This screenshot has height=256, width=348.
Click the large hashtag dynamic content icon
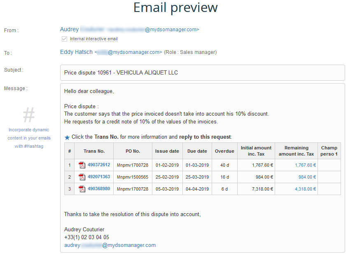click(28, 115)
